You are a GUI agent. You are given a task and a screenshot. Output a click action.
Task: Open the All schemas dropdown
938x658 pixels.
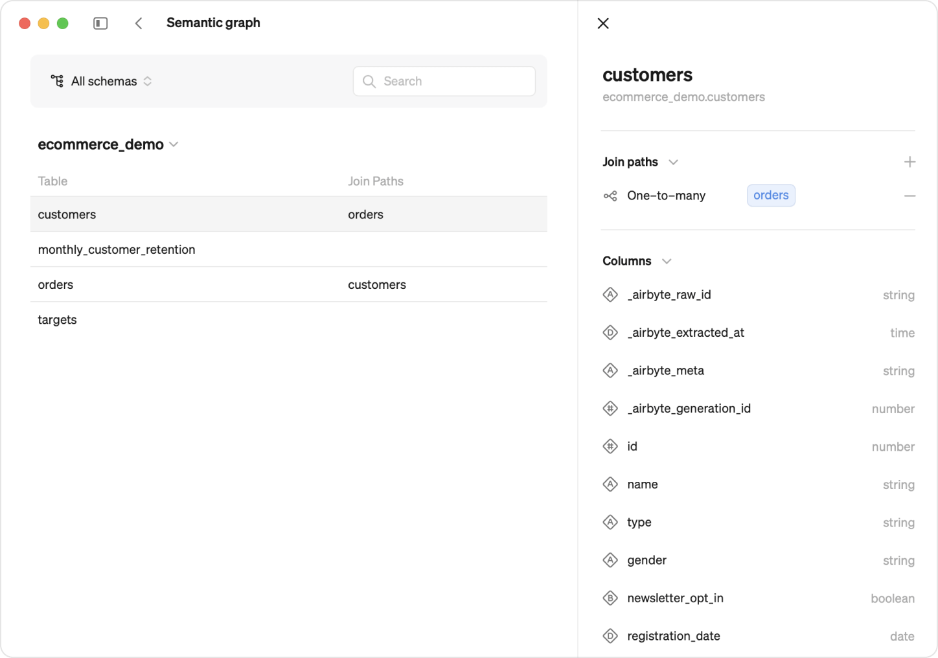click(x=102, y=82)
